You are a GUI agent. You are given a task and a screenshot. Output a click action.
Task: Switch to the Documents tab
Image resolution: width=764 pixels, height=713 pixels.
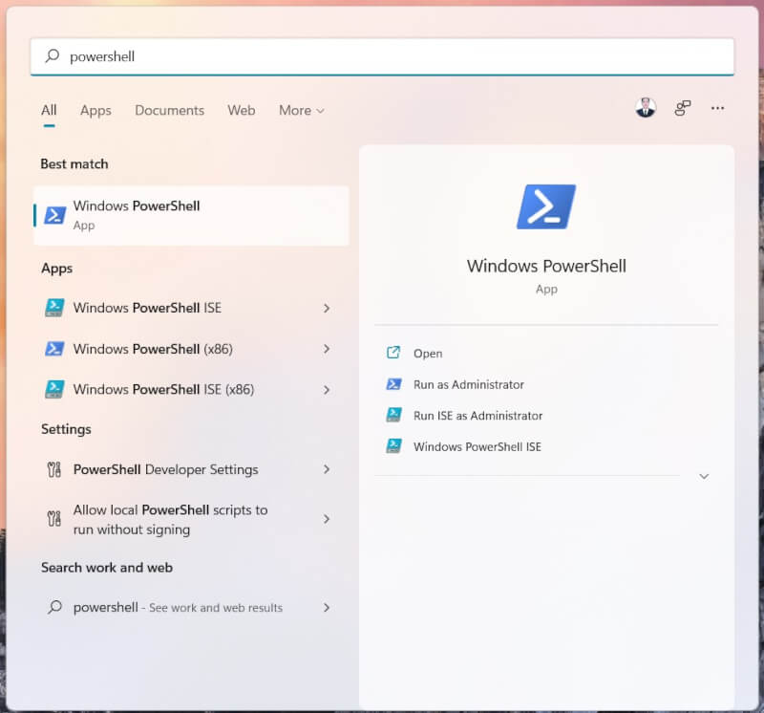pyautogui.click(x=170, y=110)
